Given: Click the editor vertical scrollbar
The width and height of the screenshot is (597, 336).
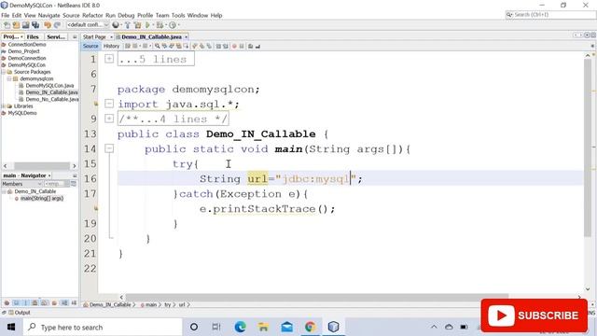Looking at the screenshot, I should coord(587,147).
